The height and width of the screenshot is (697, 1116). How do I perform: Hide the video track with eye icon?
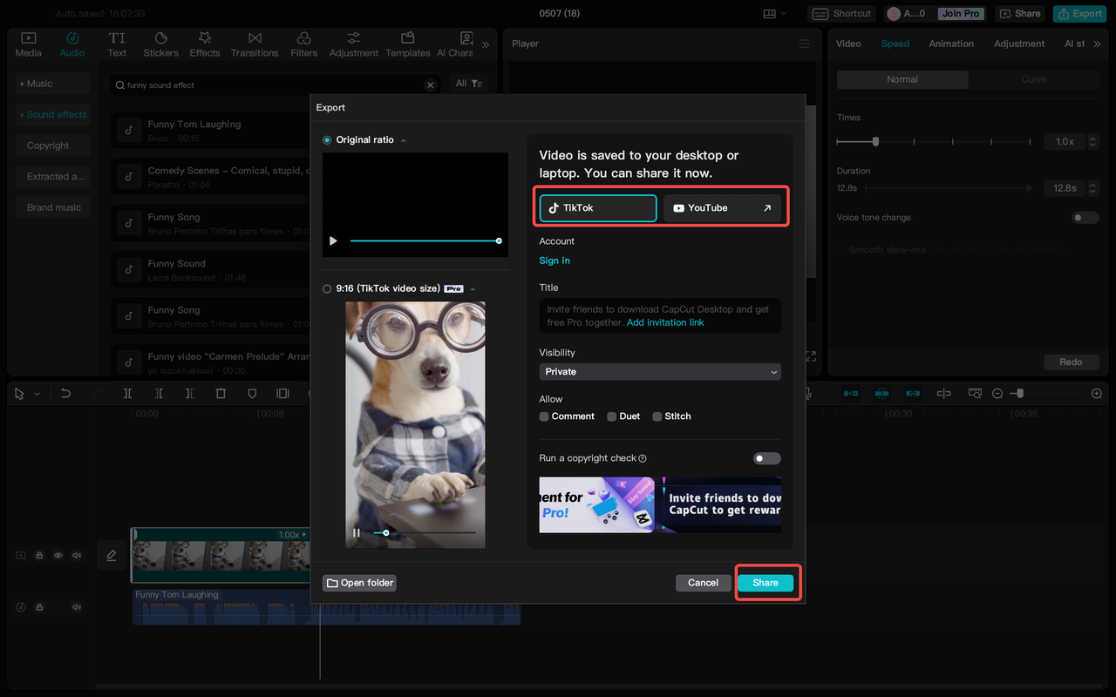(x=58, y=555)
